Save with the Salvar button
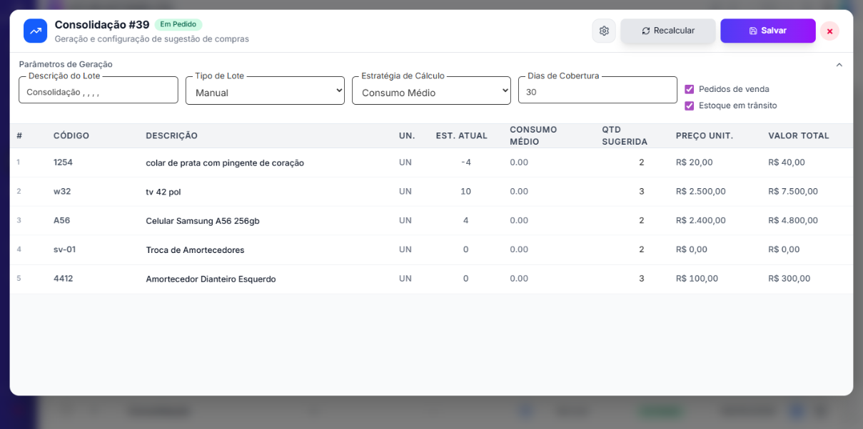Image resolution: width=863 pixels, height=429 pixels. [x=768, y=31]
